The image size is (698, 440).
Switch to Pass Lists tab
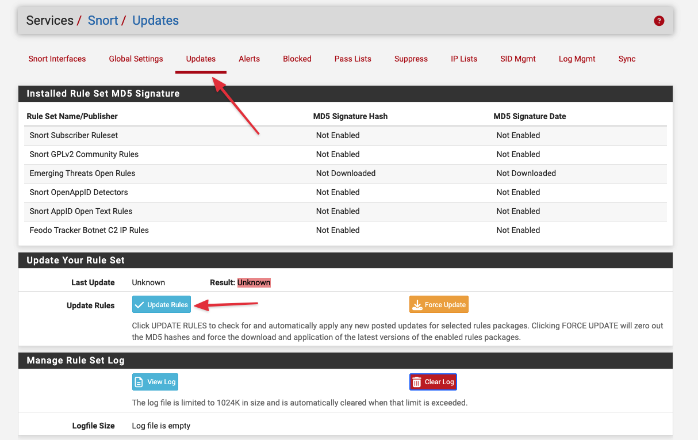[x=352, y=59]
